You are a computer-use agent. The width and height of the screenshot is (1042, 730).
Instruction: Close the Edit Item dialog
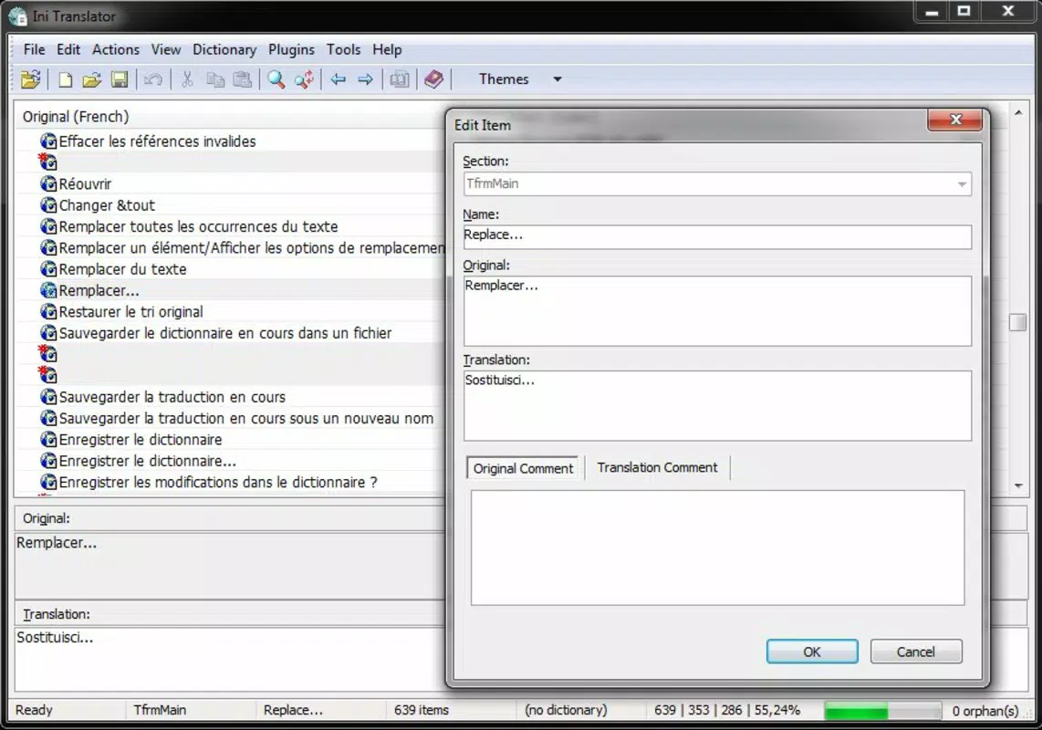pyautogui.click(x=955, y=120)
